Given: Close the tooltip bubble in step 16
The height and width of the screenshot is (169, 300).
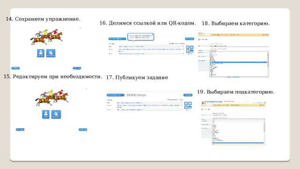Looking at the screenshot, I should (152, 35).
